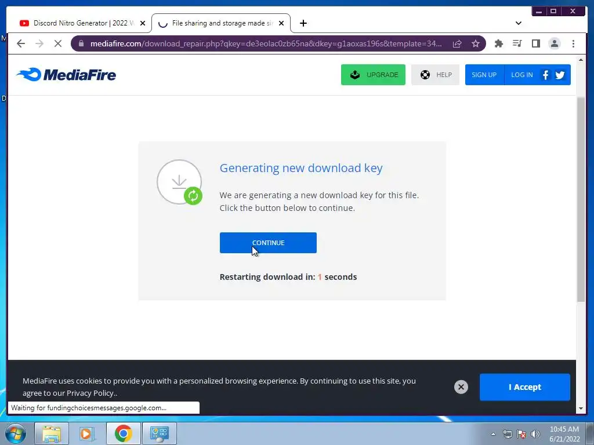Image resolution: width=594 pixels, height=445 pixels.
Task: Click the network tray icon
Action: 507,434
